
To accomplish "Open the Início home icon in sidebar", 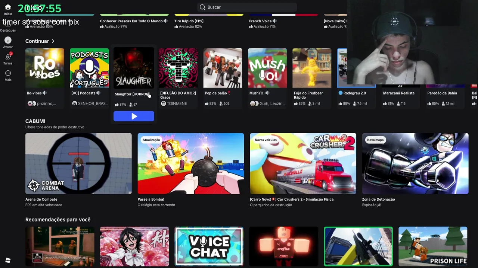I will click(x=8, y=7).
